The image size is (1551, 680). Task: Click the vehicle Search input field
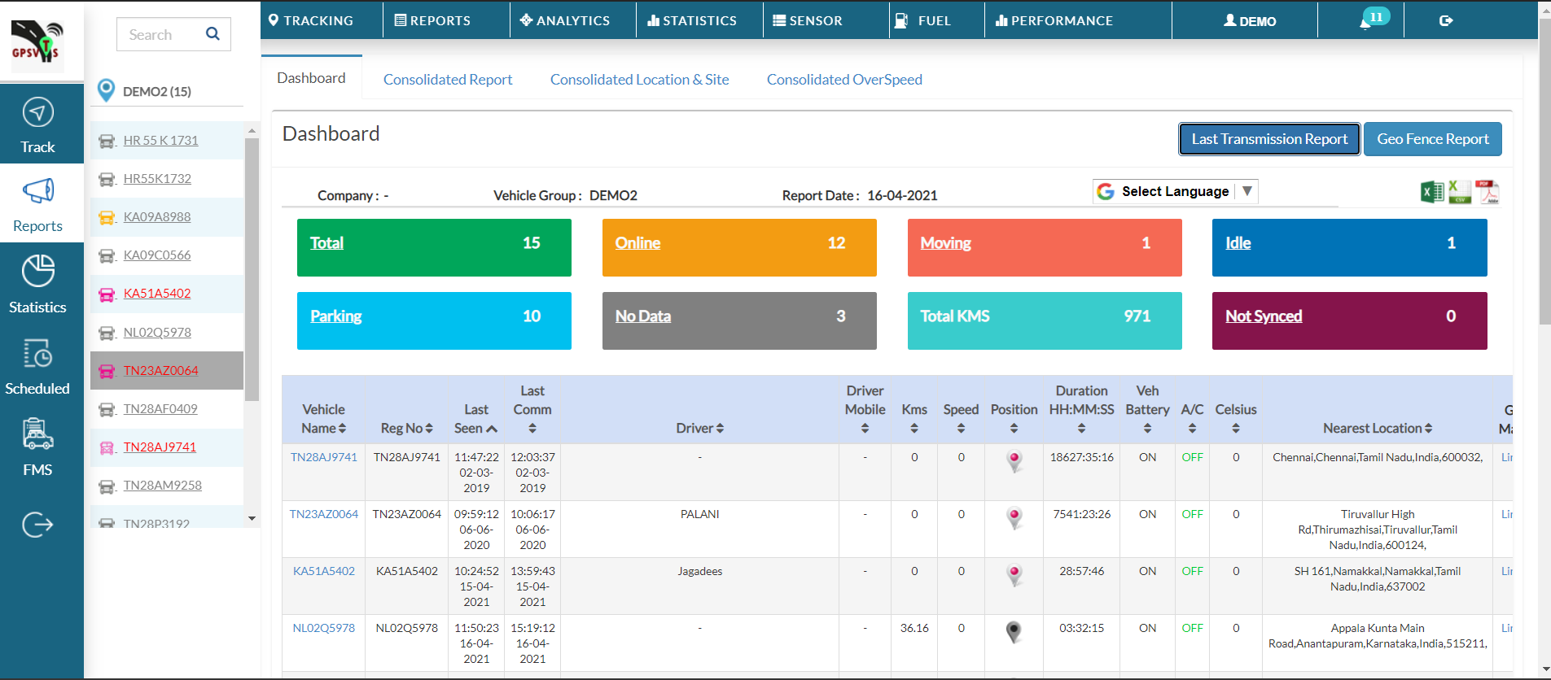click(161, 34)
